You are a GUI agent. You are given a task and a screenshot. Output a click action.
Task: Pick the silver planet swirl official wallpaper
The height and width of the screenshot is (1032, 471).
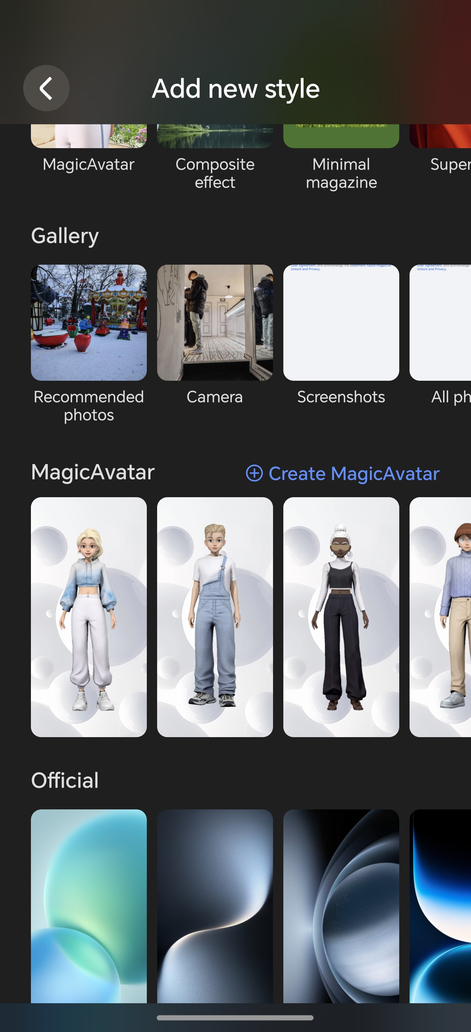click(x=341, y=906)
